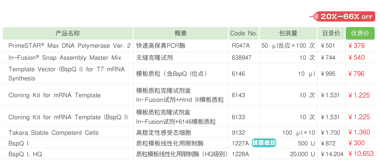Open Takara Stable Competent Cells product

tap(53, 133)
